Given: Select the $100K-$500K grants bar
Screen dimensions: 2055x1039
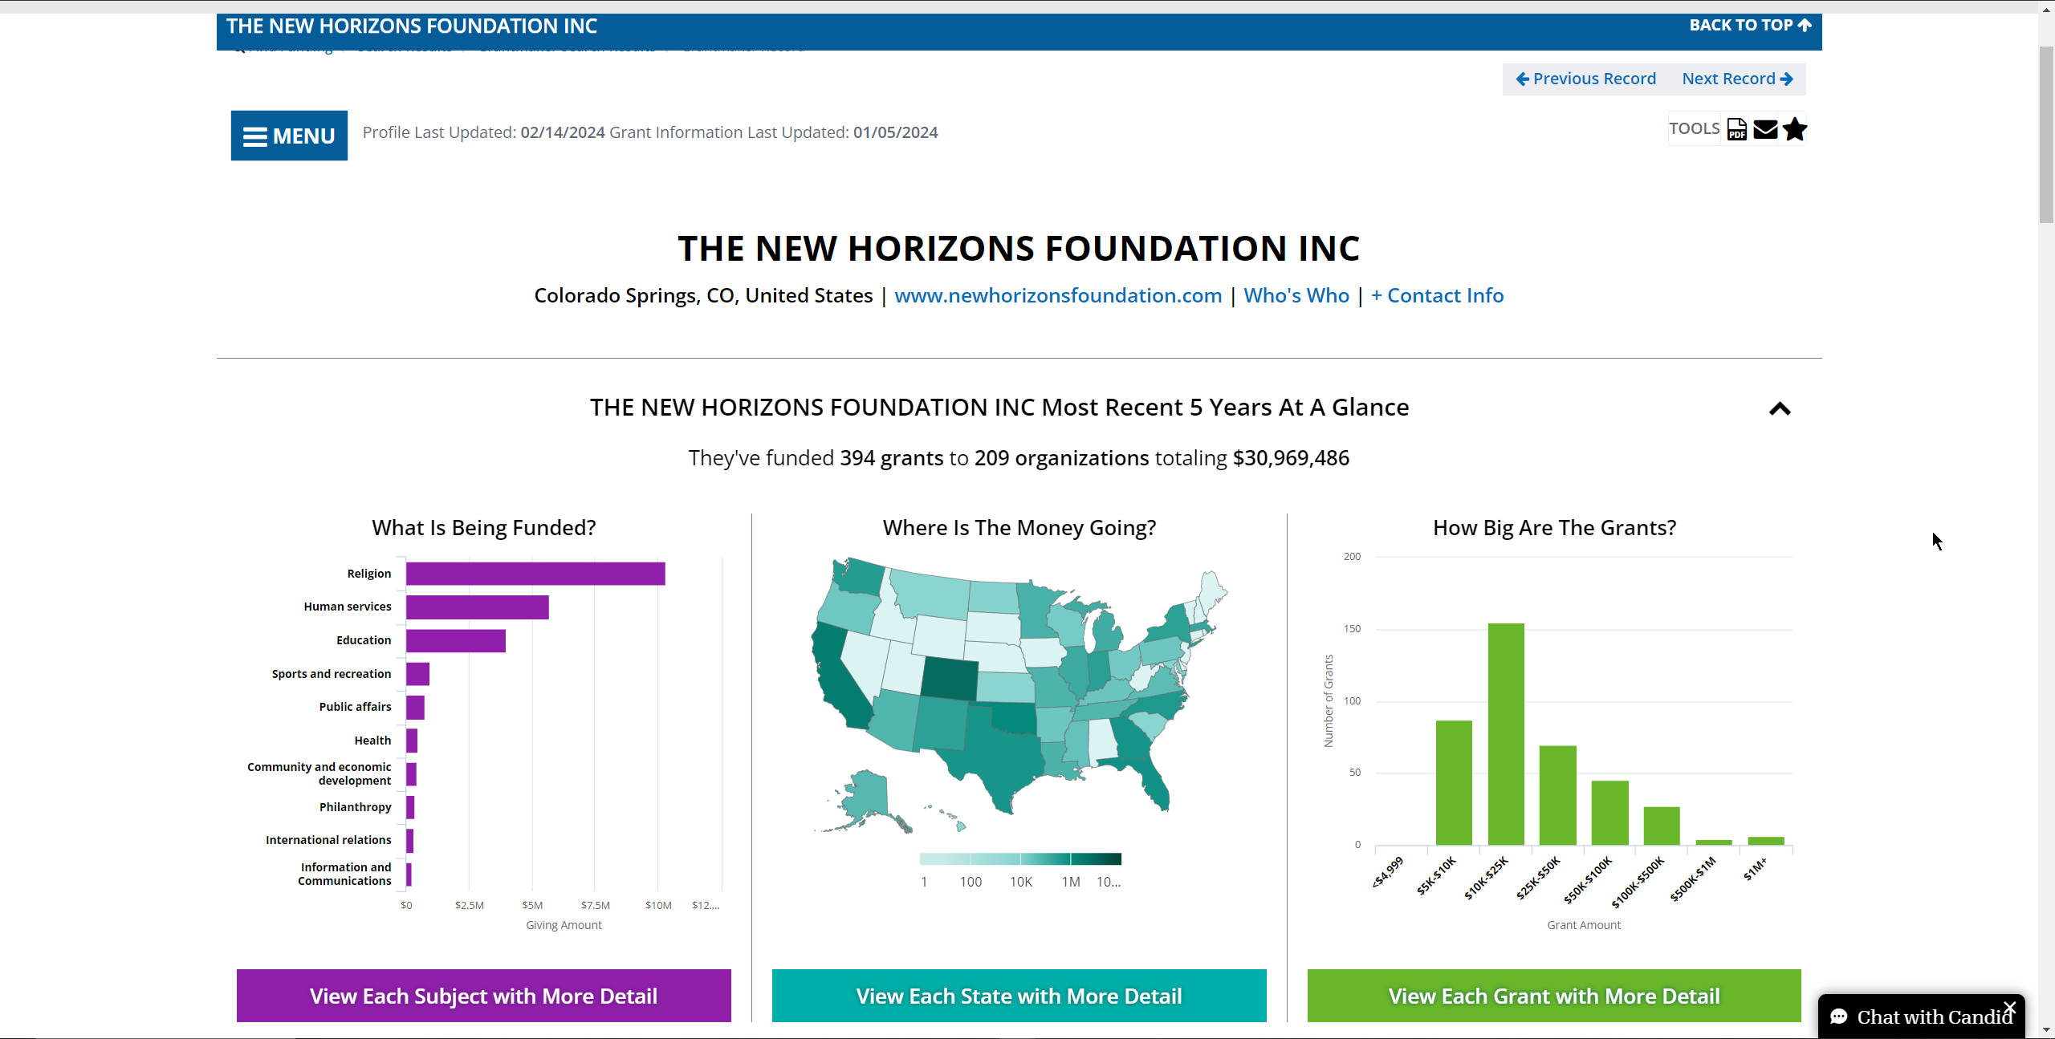Looking at the screenshot, I should (x=1662, y=826).
